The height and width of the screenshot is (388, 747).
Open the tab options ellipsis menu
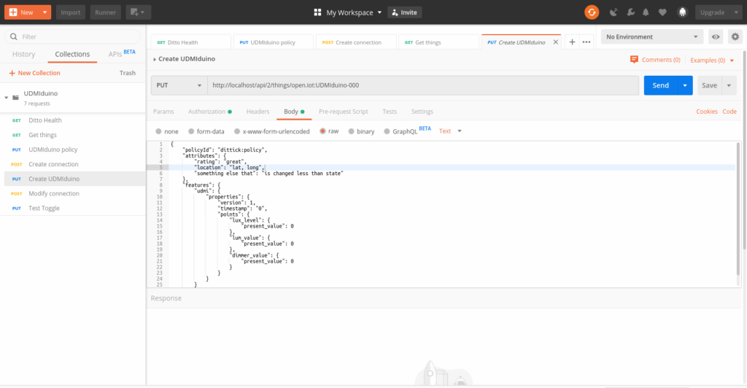click(x=587, y=42)
